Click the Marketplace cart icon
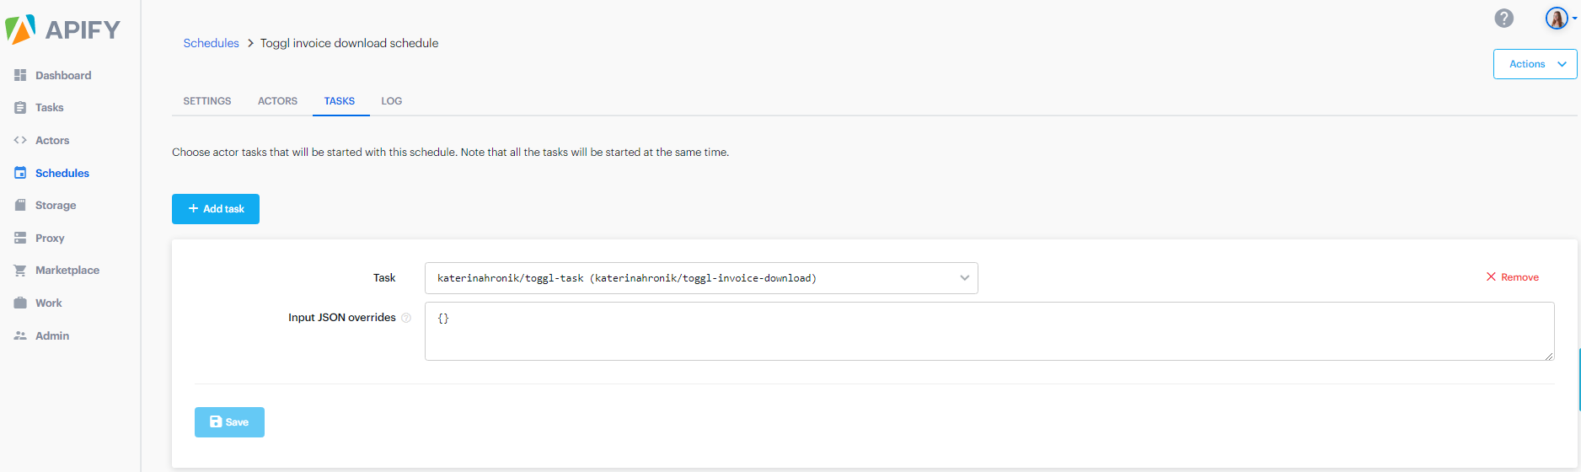This screenshot has width=1581, height=472. 20,271
